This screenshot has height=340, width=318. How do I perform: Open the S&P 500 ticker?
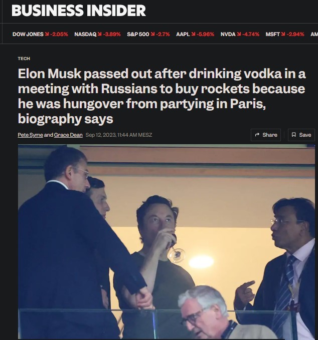pos(148,34)
